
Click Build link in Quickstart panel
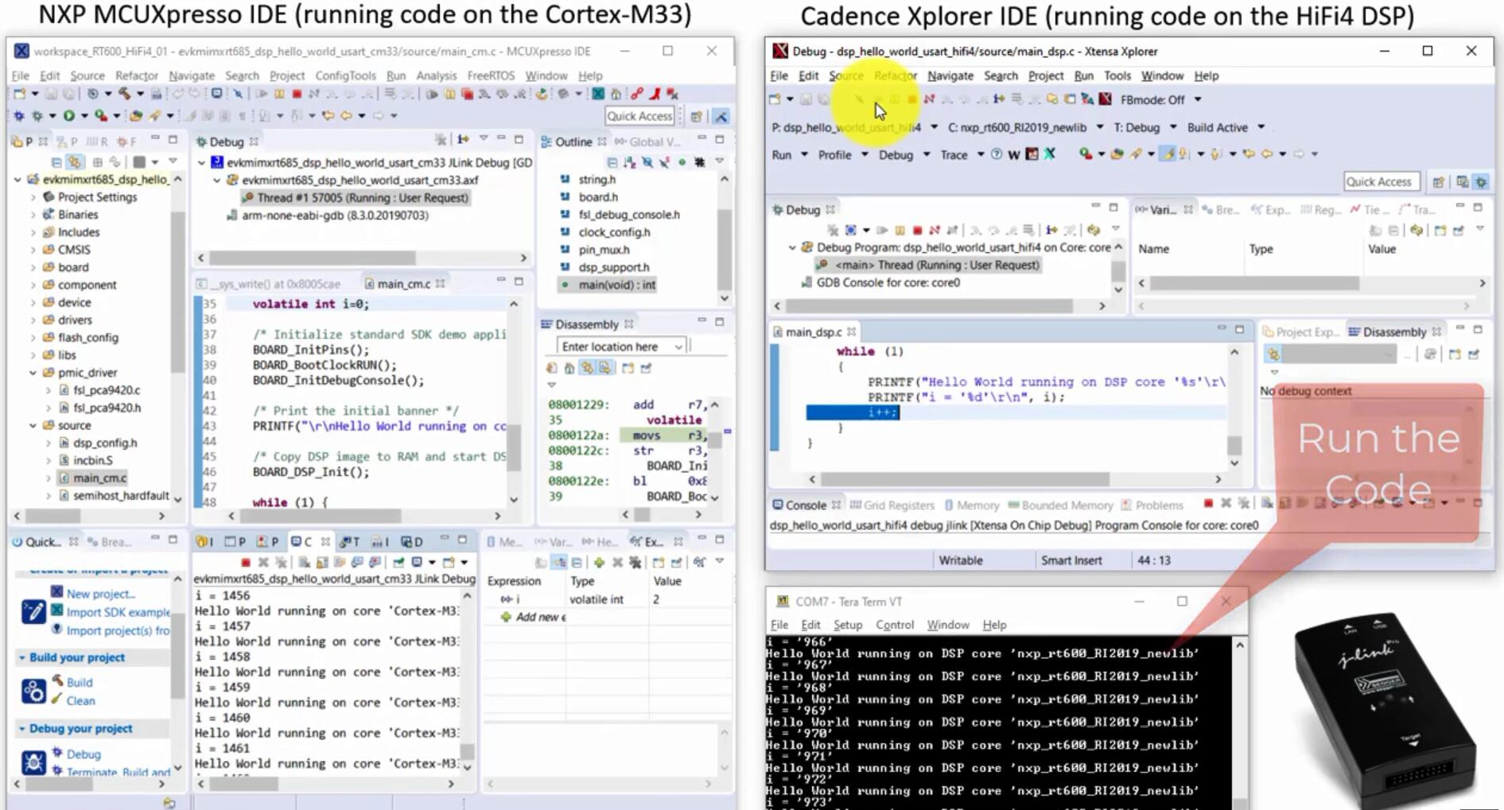click(80, 682)
